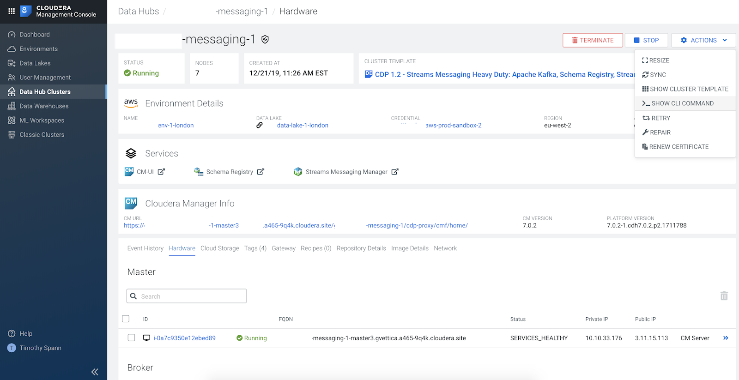Image resolution: width=739 pixels, height=380 pixels.
Task: Terminate the cluster
Action: coord(593,40)
